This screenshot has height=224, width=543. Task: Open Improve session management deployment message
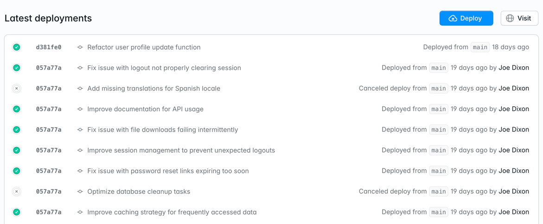pos(181,150)
